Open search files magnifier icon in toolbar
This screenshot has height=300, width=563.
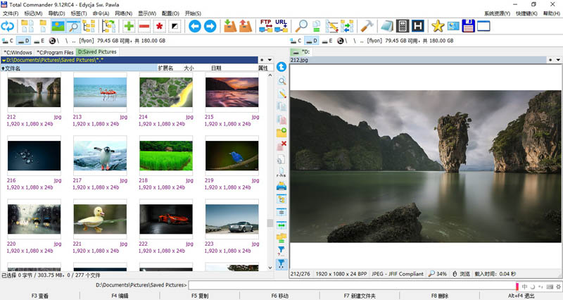click(x=301, y=26)
